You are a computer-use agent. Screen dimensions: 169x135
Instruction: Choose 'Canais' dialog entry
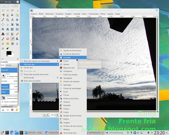pyautogui.click(x=73, y=61)
